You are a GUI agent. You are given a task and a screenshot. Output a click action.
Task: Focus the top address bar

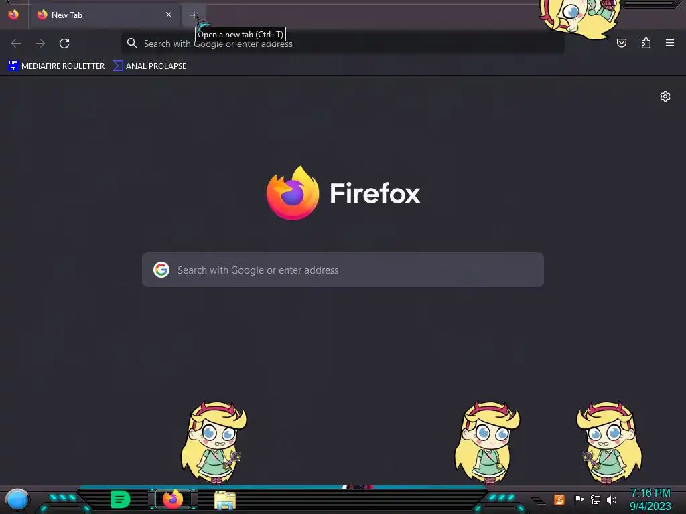[x=342, y=44]
